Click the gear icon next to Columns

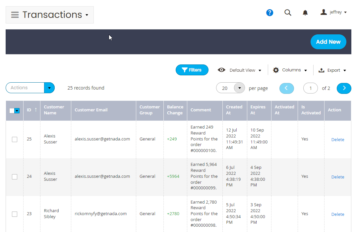click(276, 70)
